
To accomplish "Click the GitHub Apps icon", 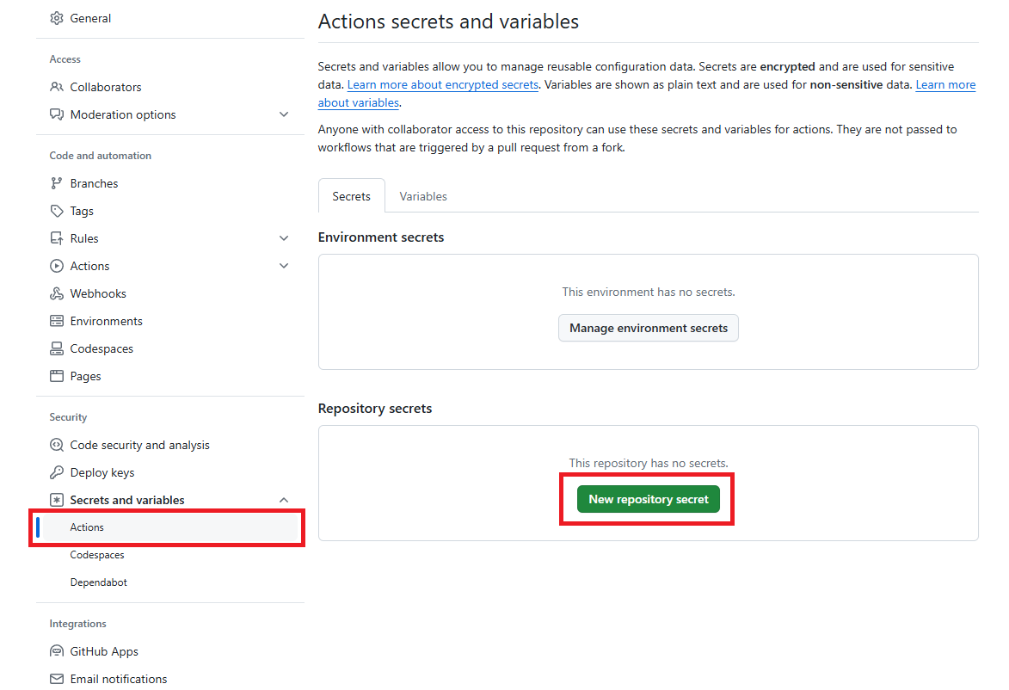I will tap(57, 651).
